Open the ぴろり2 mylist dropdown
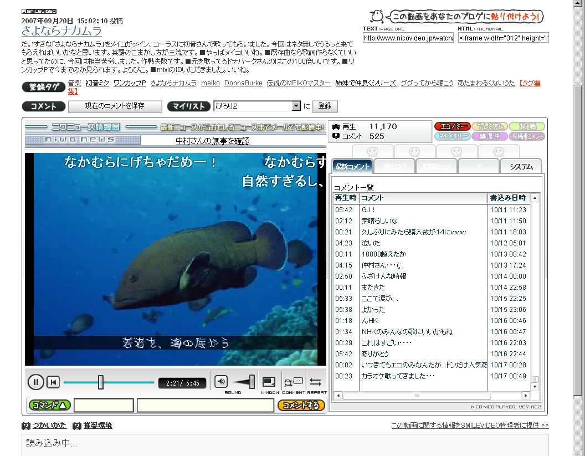585x456 pixels. (x=257, y=106)
